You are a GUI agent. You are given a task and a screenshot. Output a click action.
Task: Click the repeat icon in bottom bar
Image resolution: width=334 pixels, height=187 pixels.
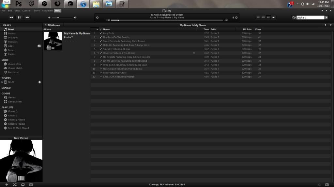pyautogui.click(x=23, y=184)
